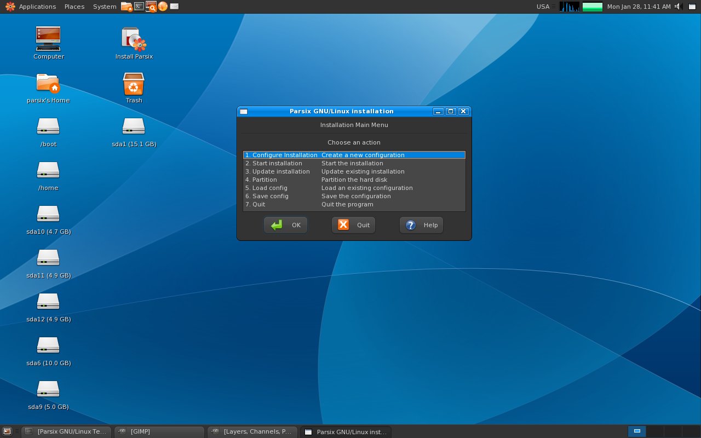Open the Places menu
Image resolution: width=701 pixels, height=438 pixels.
(x=74, y=7)
